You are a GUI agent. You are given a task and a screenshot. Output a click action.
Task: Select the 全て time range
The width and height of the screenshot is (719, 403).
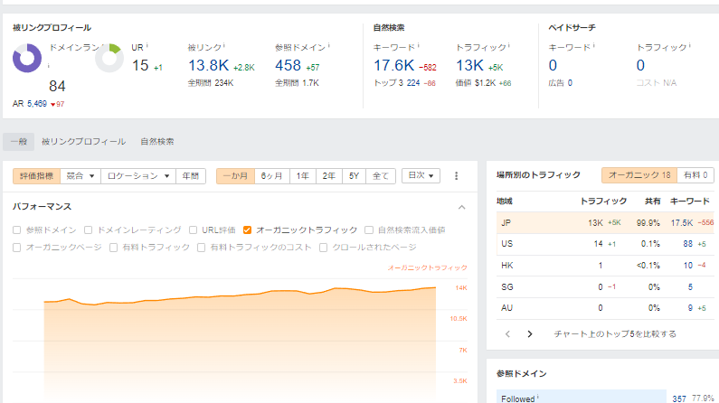click(x=381, y=176)
